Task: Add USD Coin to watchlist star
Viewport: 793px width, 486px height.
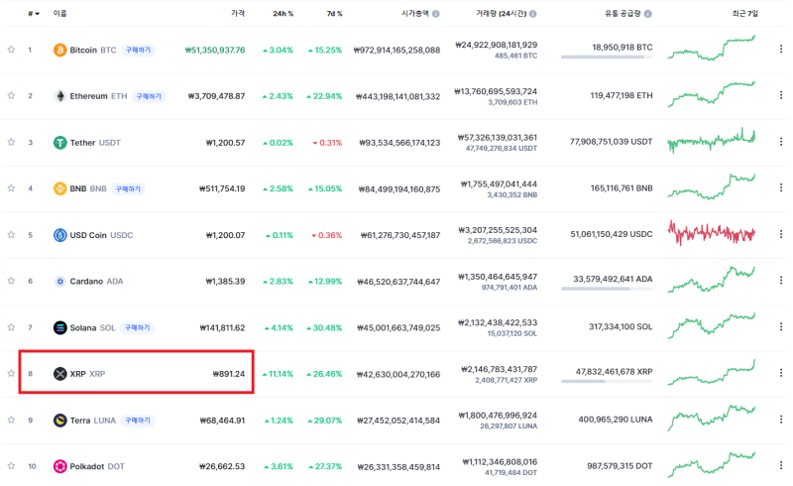Action: click(11, 235)
